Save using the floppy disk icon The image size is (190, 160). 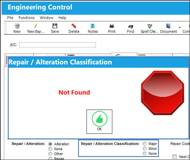[55, 26]
